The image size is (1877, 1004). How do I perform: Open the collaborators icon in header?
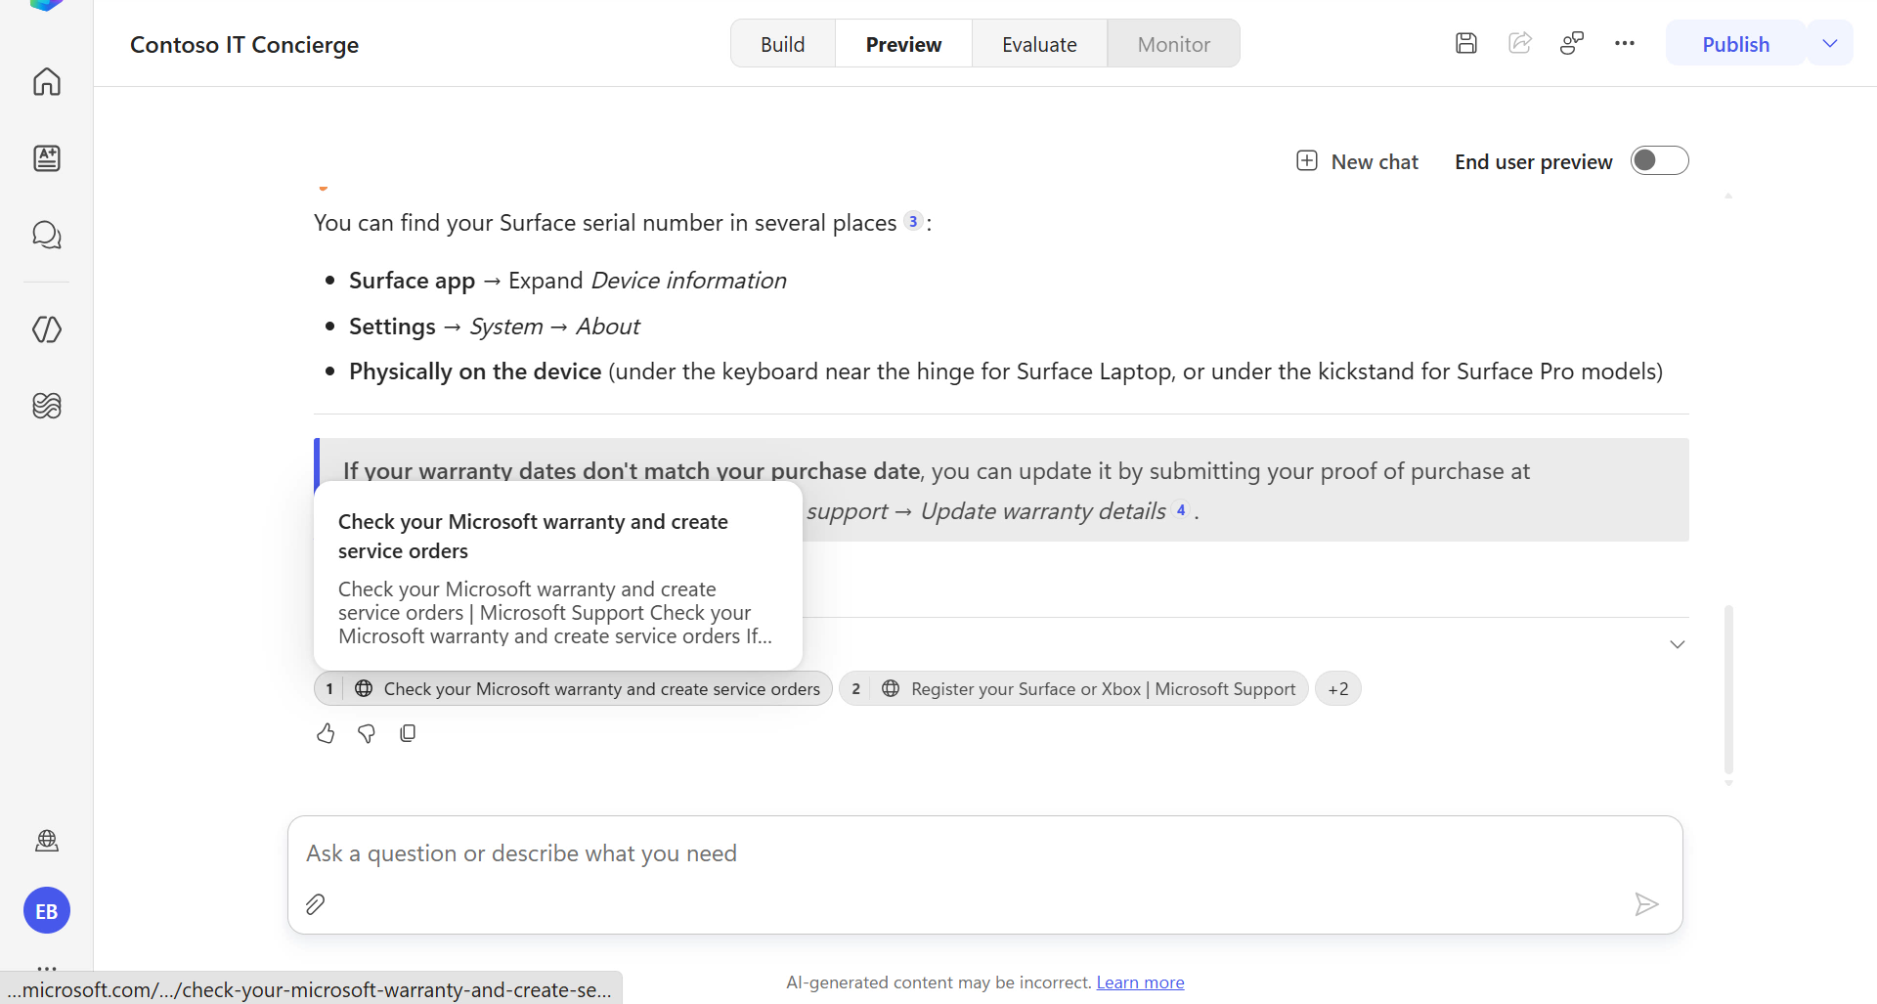pyautogui.click(x=1572, y=43)
